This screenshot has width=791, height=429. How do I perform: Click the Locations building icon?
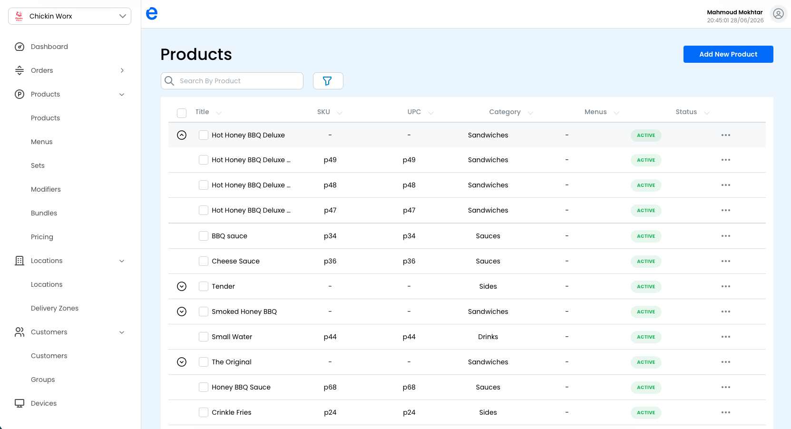[20, 261]
